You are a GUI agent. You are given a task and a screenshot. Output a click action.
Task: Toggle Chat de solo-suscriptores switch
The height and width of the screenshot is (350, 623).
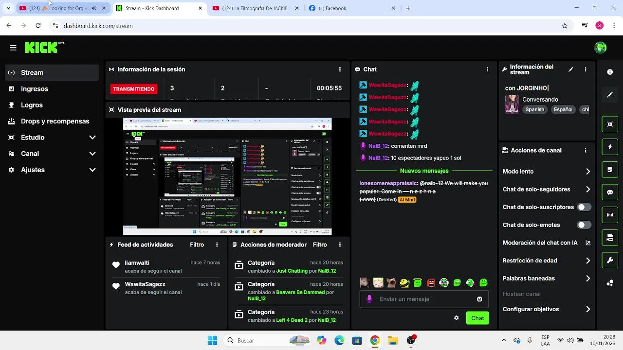(x=584, y=207)
